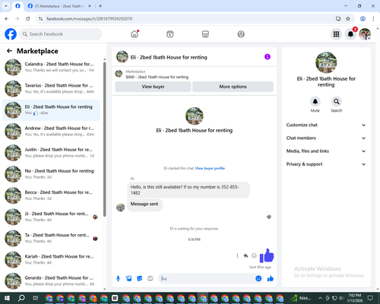
Task: Attach a photo file icon
Action: pos(129,279)
